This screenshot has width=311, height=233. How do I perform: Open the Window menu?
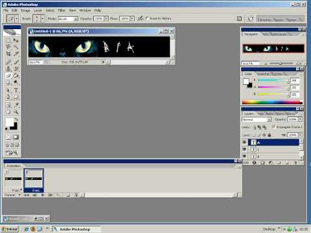(x=85, y=10)
